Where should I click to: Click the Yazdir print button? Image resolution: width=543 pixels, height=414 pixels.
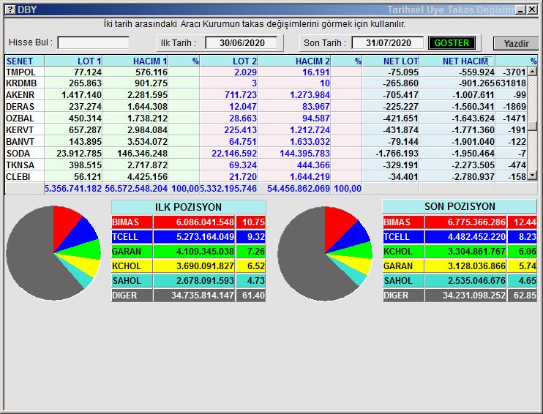[516, 43]
